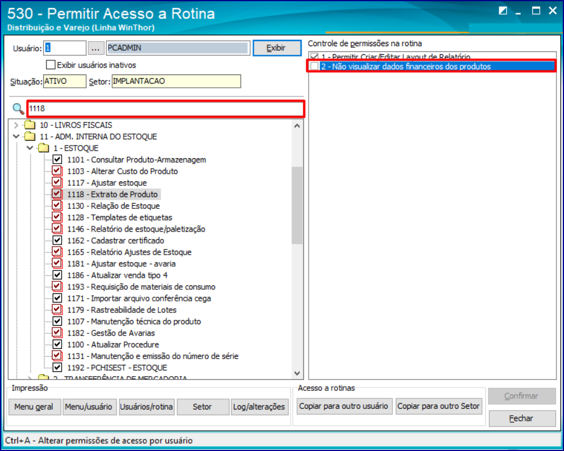Toggle 1162 - Cadastrar certificado checkbox
Screen dimensions: 564x451
pos(57,240)
